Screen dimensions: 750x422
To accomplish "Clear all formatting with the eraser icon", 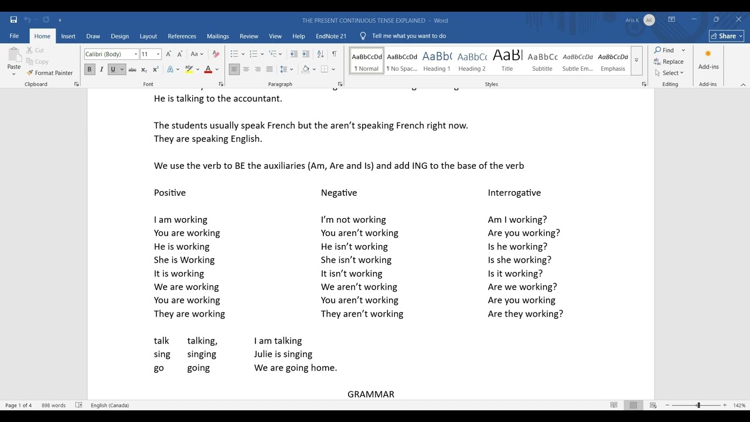I will click(216, 54).
